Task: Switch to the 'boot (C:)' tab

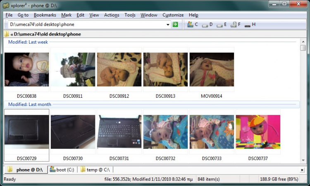Action: coord(62,170)
